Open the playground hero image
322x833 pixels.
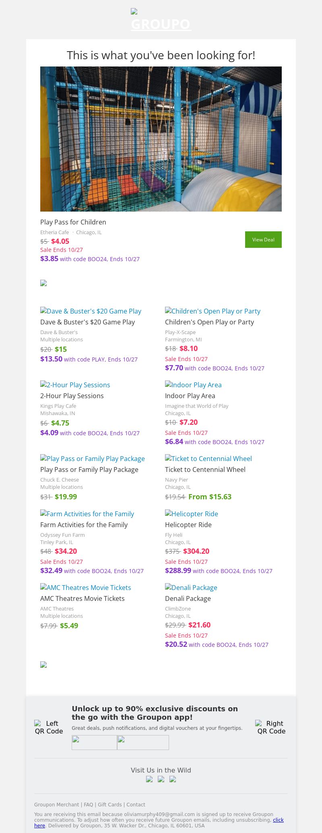[x=161, y=139]
